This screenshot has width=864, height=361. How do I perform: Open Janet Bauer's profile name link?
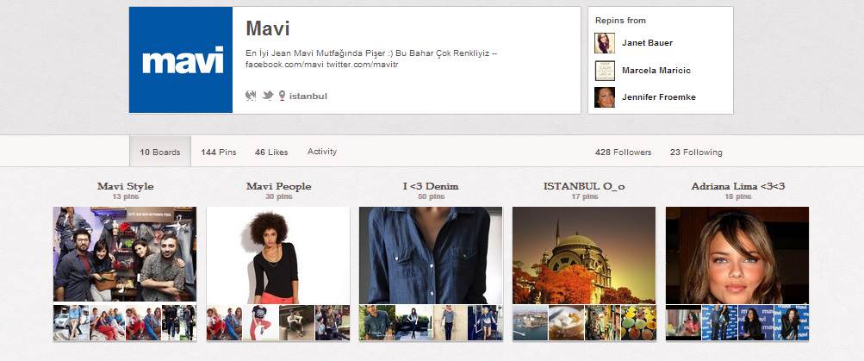[x=647, y=43]
